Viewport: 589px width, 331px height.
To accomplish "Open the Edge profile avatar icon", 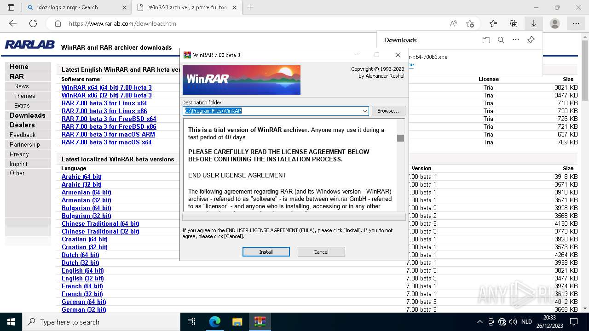I will click(x=555, y=23).
